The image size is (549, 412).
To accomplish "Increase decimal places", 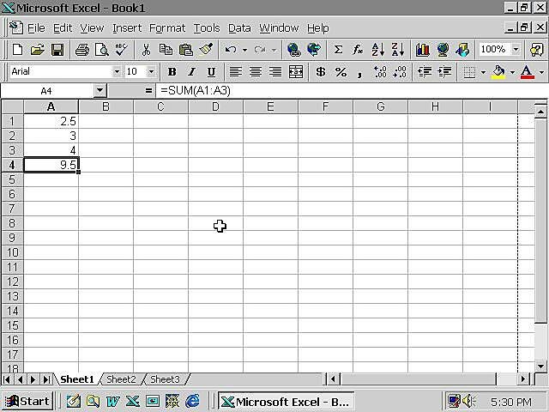I will 380,72.
